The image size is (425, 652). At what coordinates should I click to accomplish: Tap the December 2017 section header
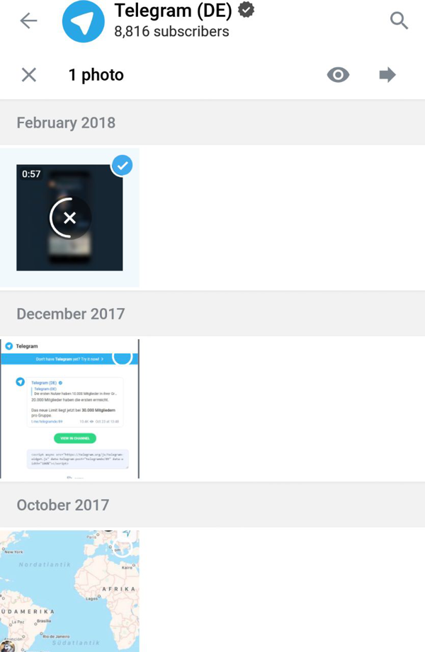pos(212,314)
